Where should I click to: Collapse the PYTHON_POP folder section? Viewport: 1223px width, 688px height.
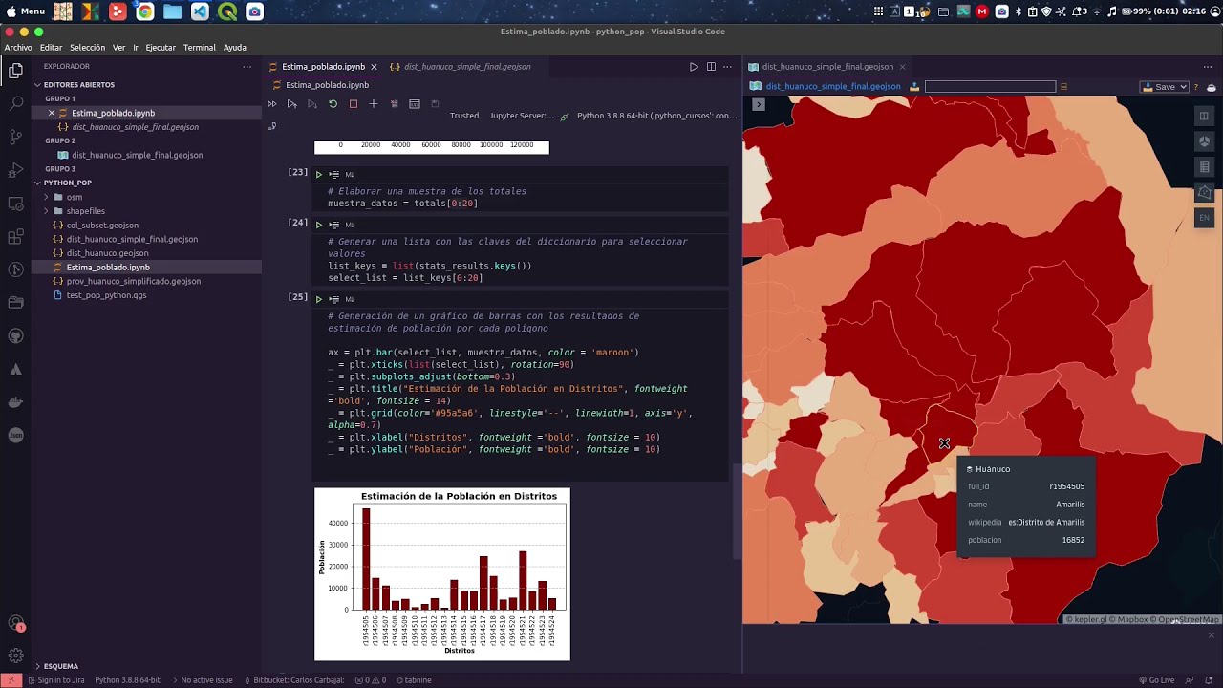pos(68,183)
